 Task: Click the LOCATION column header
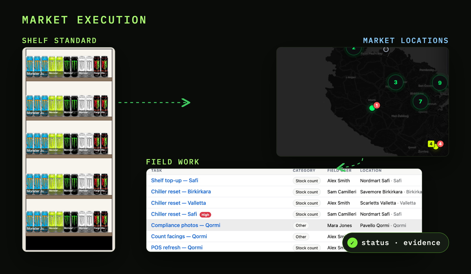point(371,170)
